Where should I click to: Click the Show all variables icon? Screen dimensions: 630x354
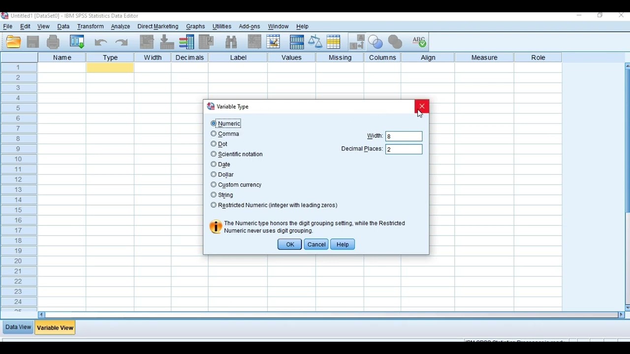pos(395,42)
